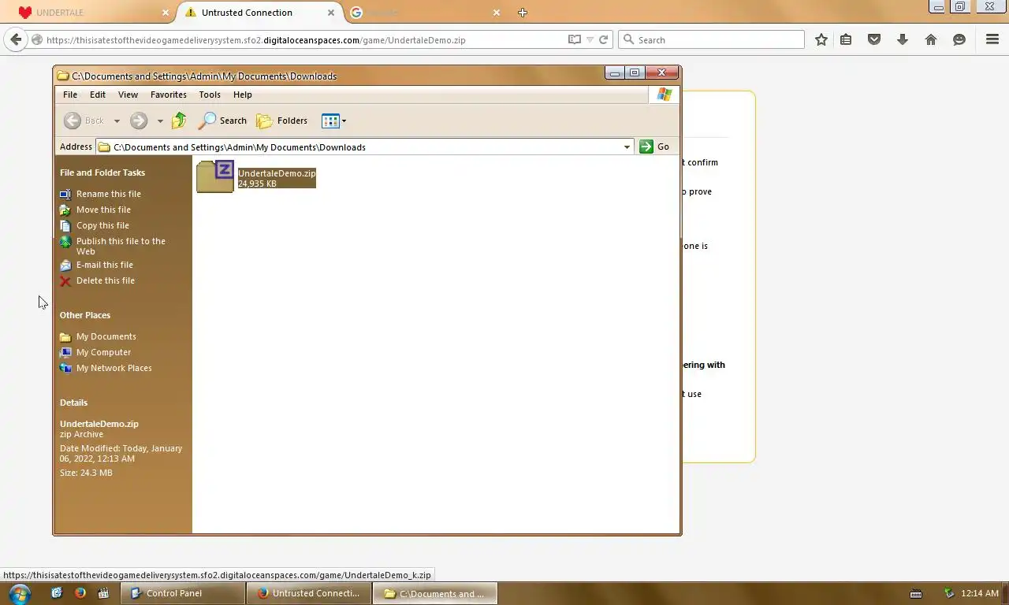Image resolution: width=1009 pixels, height=605 pixels.
Task: Click Delete this file
Action: coord(106,280)
